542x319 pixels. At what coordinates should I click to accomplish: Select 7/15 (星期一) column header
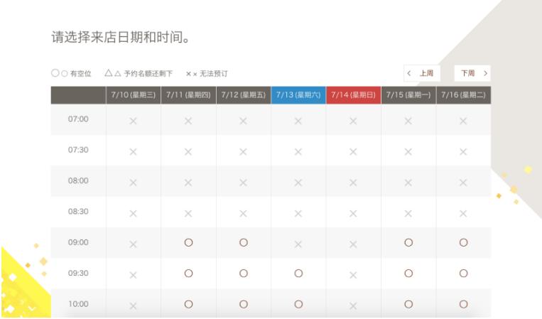pos(408,95)
